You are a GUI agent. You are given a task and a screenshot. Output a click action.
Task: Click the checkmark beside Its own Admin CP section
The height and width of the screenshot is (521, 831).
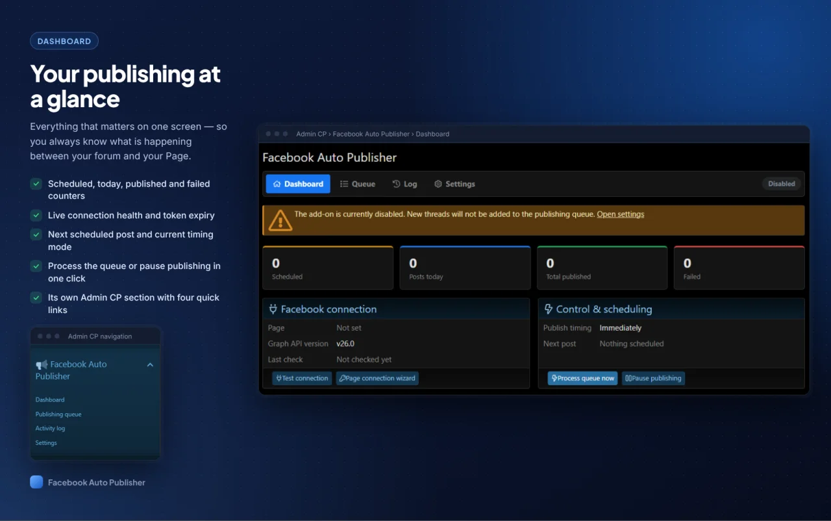pos(36,298)
